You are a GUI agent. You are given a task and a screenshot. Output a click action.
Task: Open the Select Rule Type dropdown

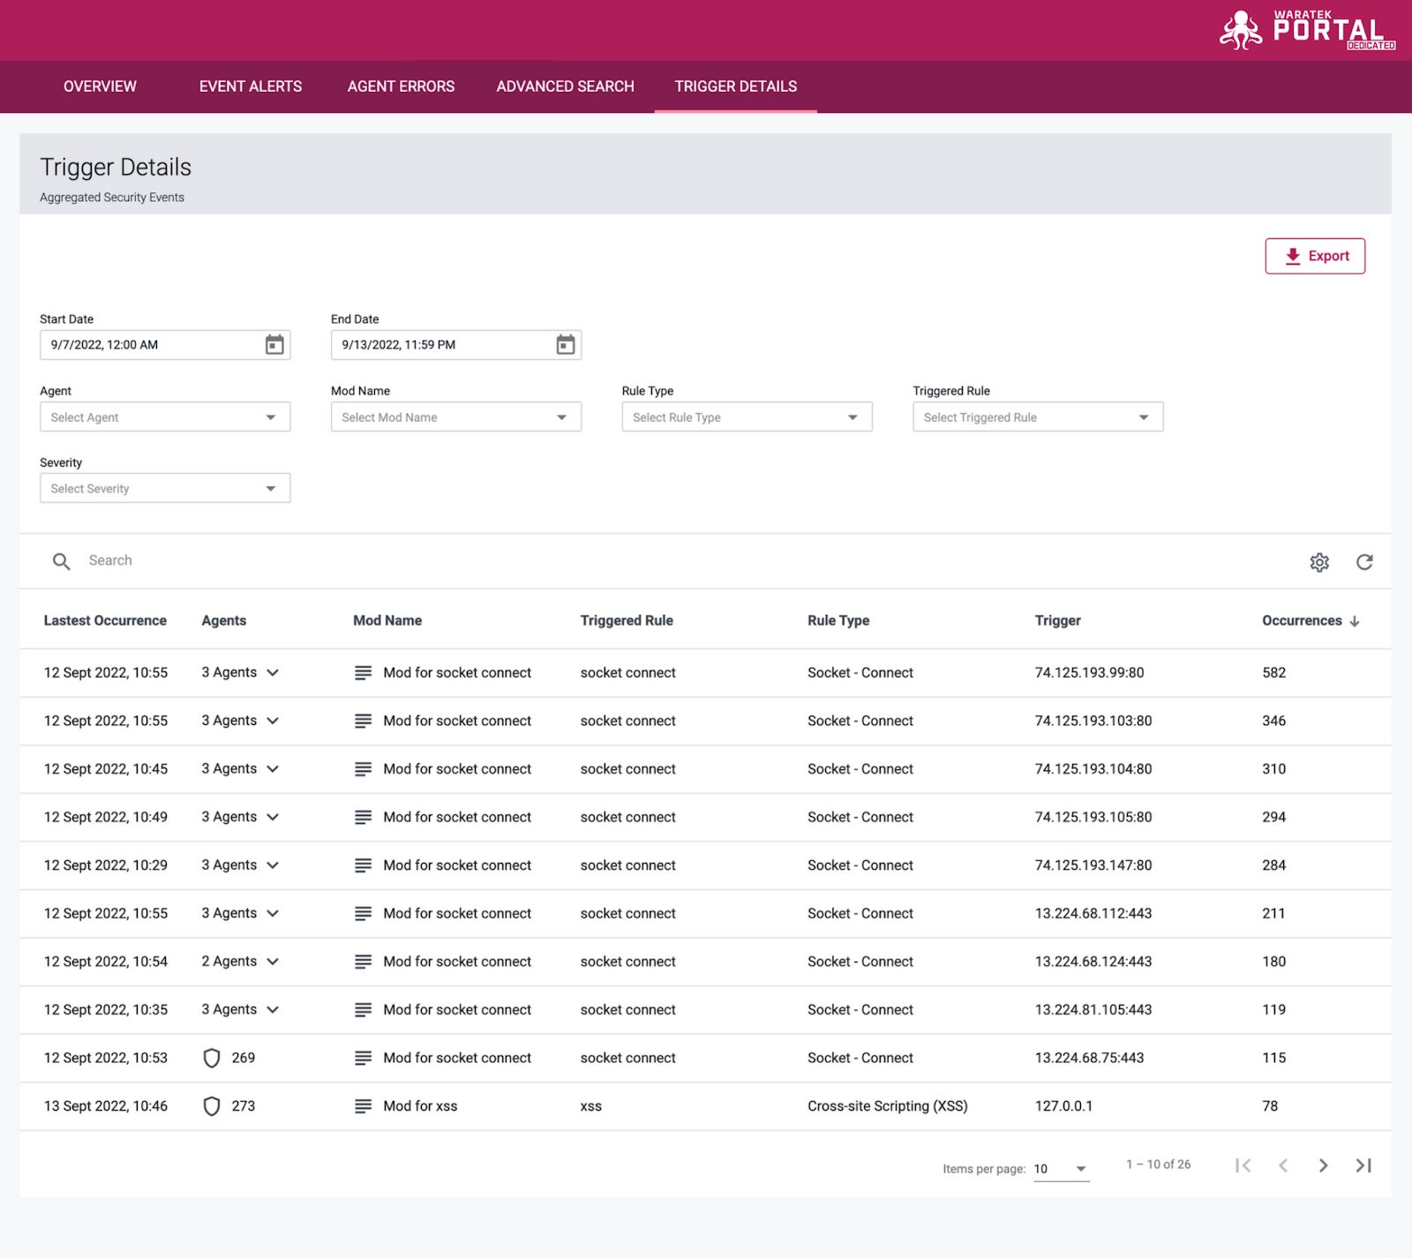[747, 417]
